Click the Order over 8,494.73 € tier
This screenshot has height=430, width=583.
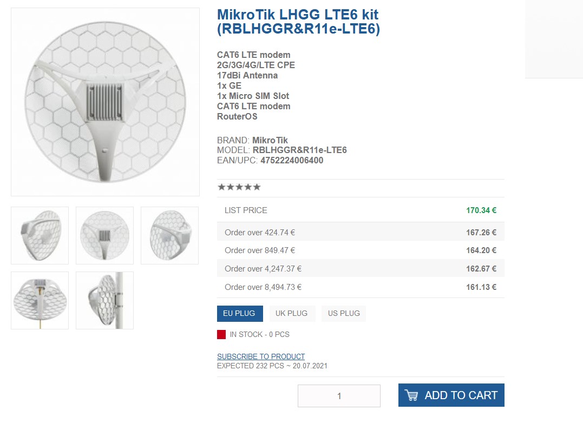pyautogui.click(x=361, y=287)
